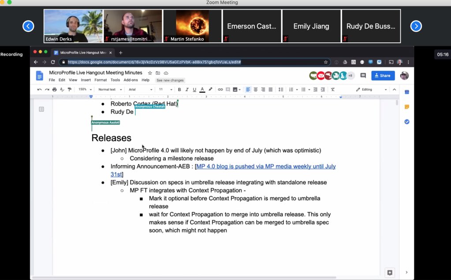Open the Add-ons menu
451x280 pixels.
point(130,80)
